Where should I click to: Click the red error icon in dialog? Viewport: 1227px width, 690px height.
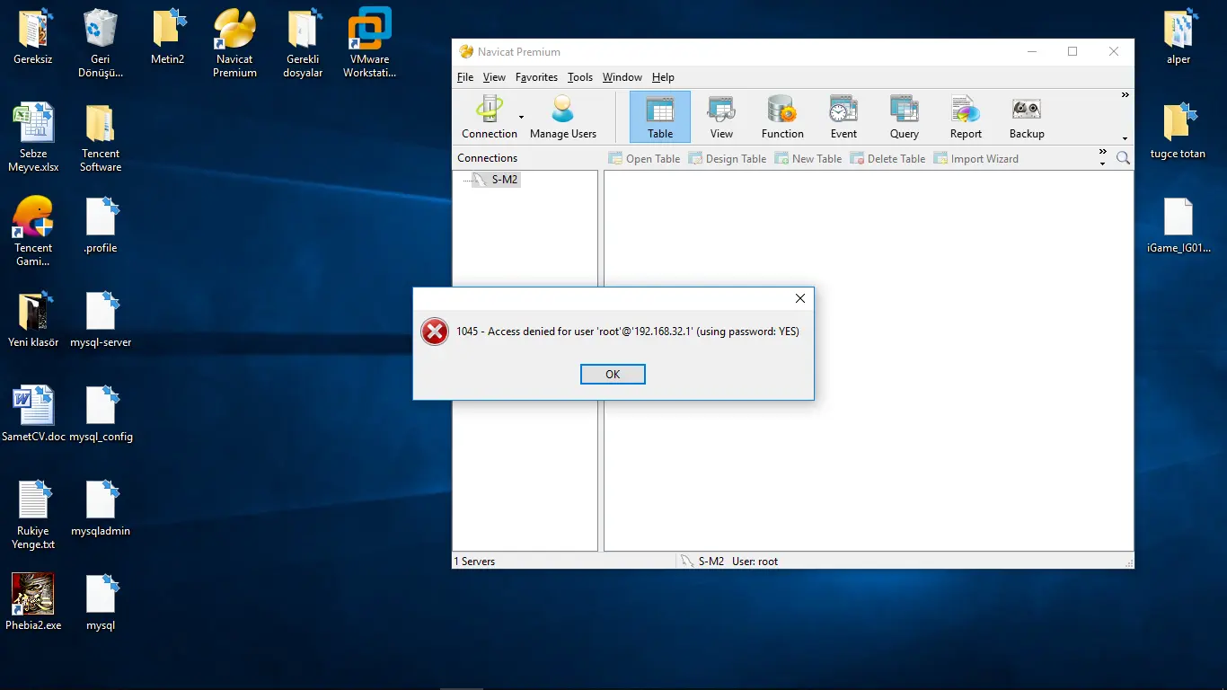click(x=435, y=332)
